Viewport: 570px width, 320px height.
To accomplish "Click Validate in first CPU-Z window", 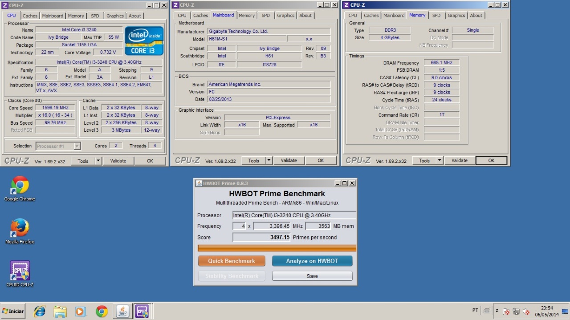I will click(118, 161).
